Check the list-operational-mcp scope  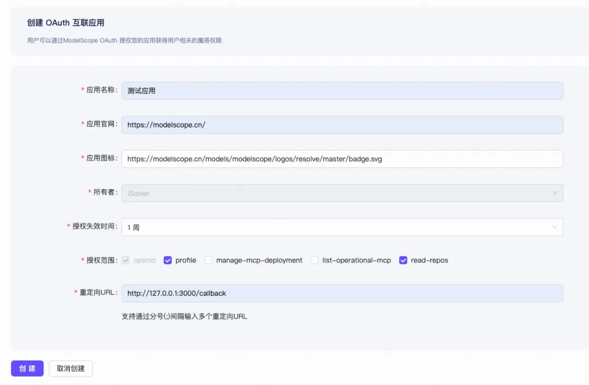(x=315, y=260)
